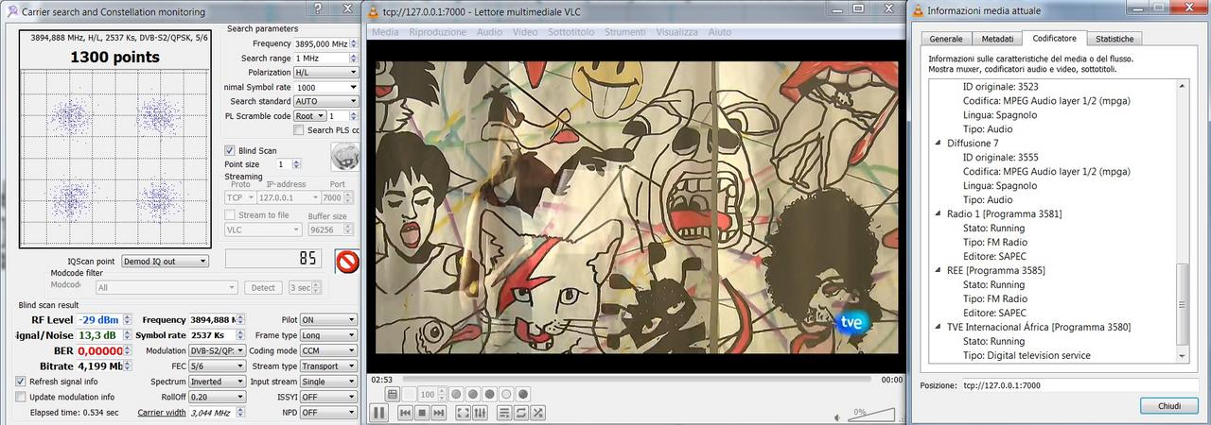Click the Frequency field in Search parameters
The width and height of the screenshot is (1211, 425).
pyautogui.click(x=325, y=44)
